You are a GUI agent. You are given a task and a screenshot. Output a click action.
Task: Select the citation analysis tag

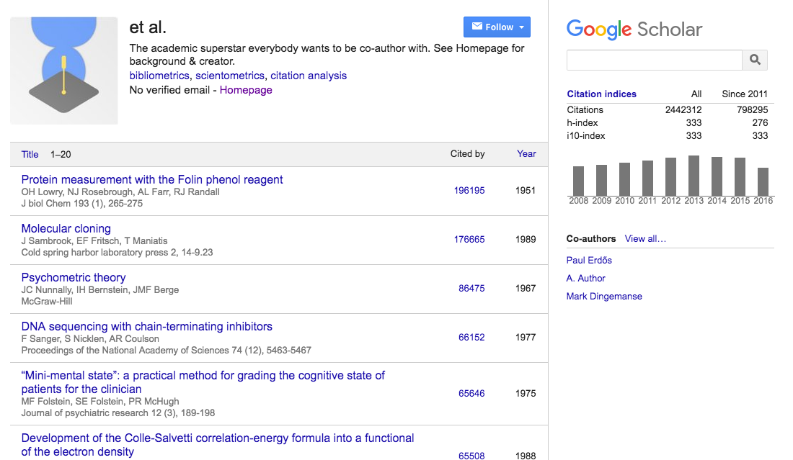click(x=309, y=76)
